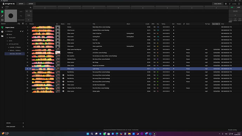Open the folder browser icon in sidebar

tap(2, 36)
